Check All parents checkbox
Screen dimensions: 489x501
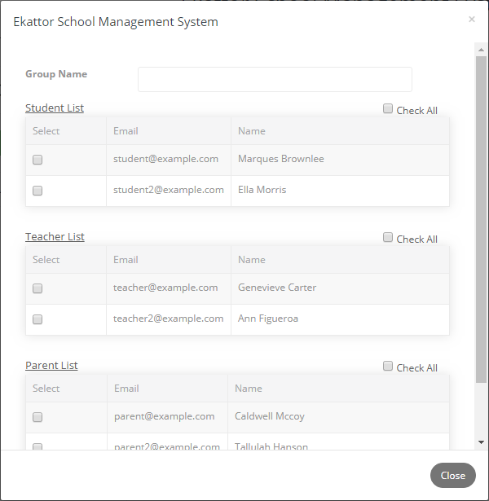click(x=388, y=366)
